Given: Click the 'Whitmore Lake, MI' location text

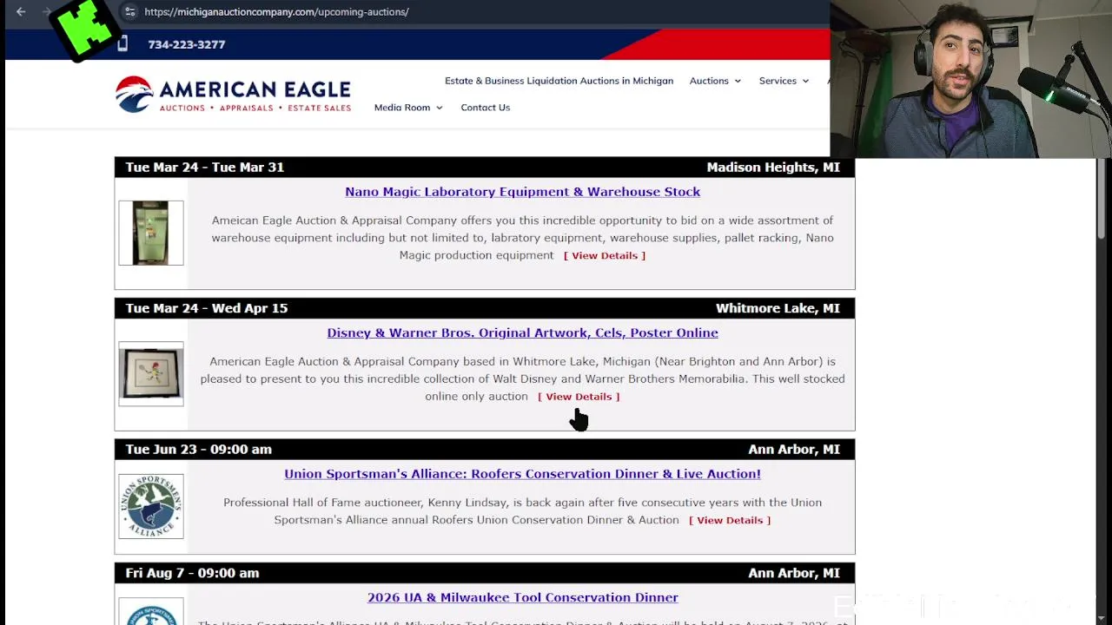Looking at the screenshot, I should click(x=778, y=308).
